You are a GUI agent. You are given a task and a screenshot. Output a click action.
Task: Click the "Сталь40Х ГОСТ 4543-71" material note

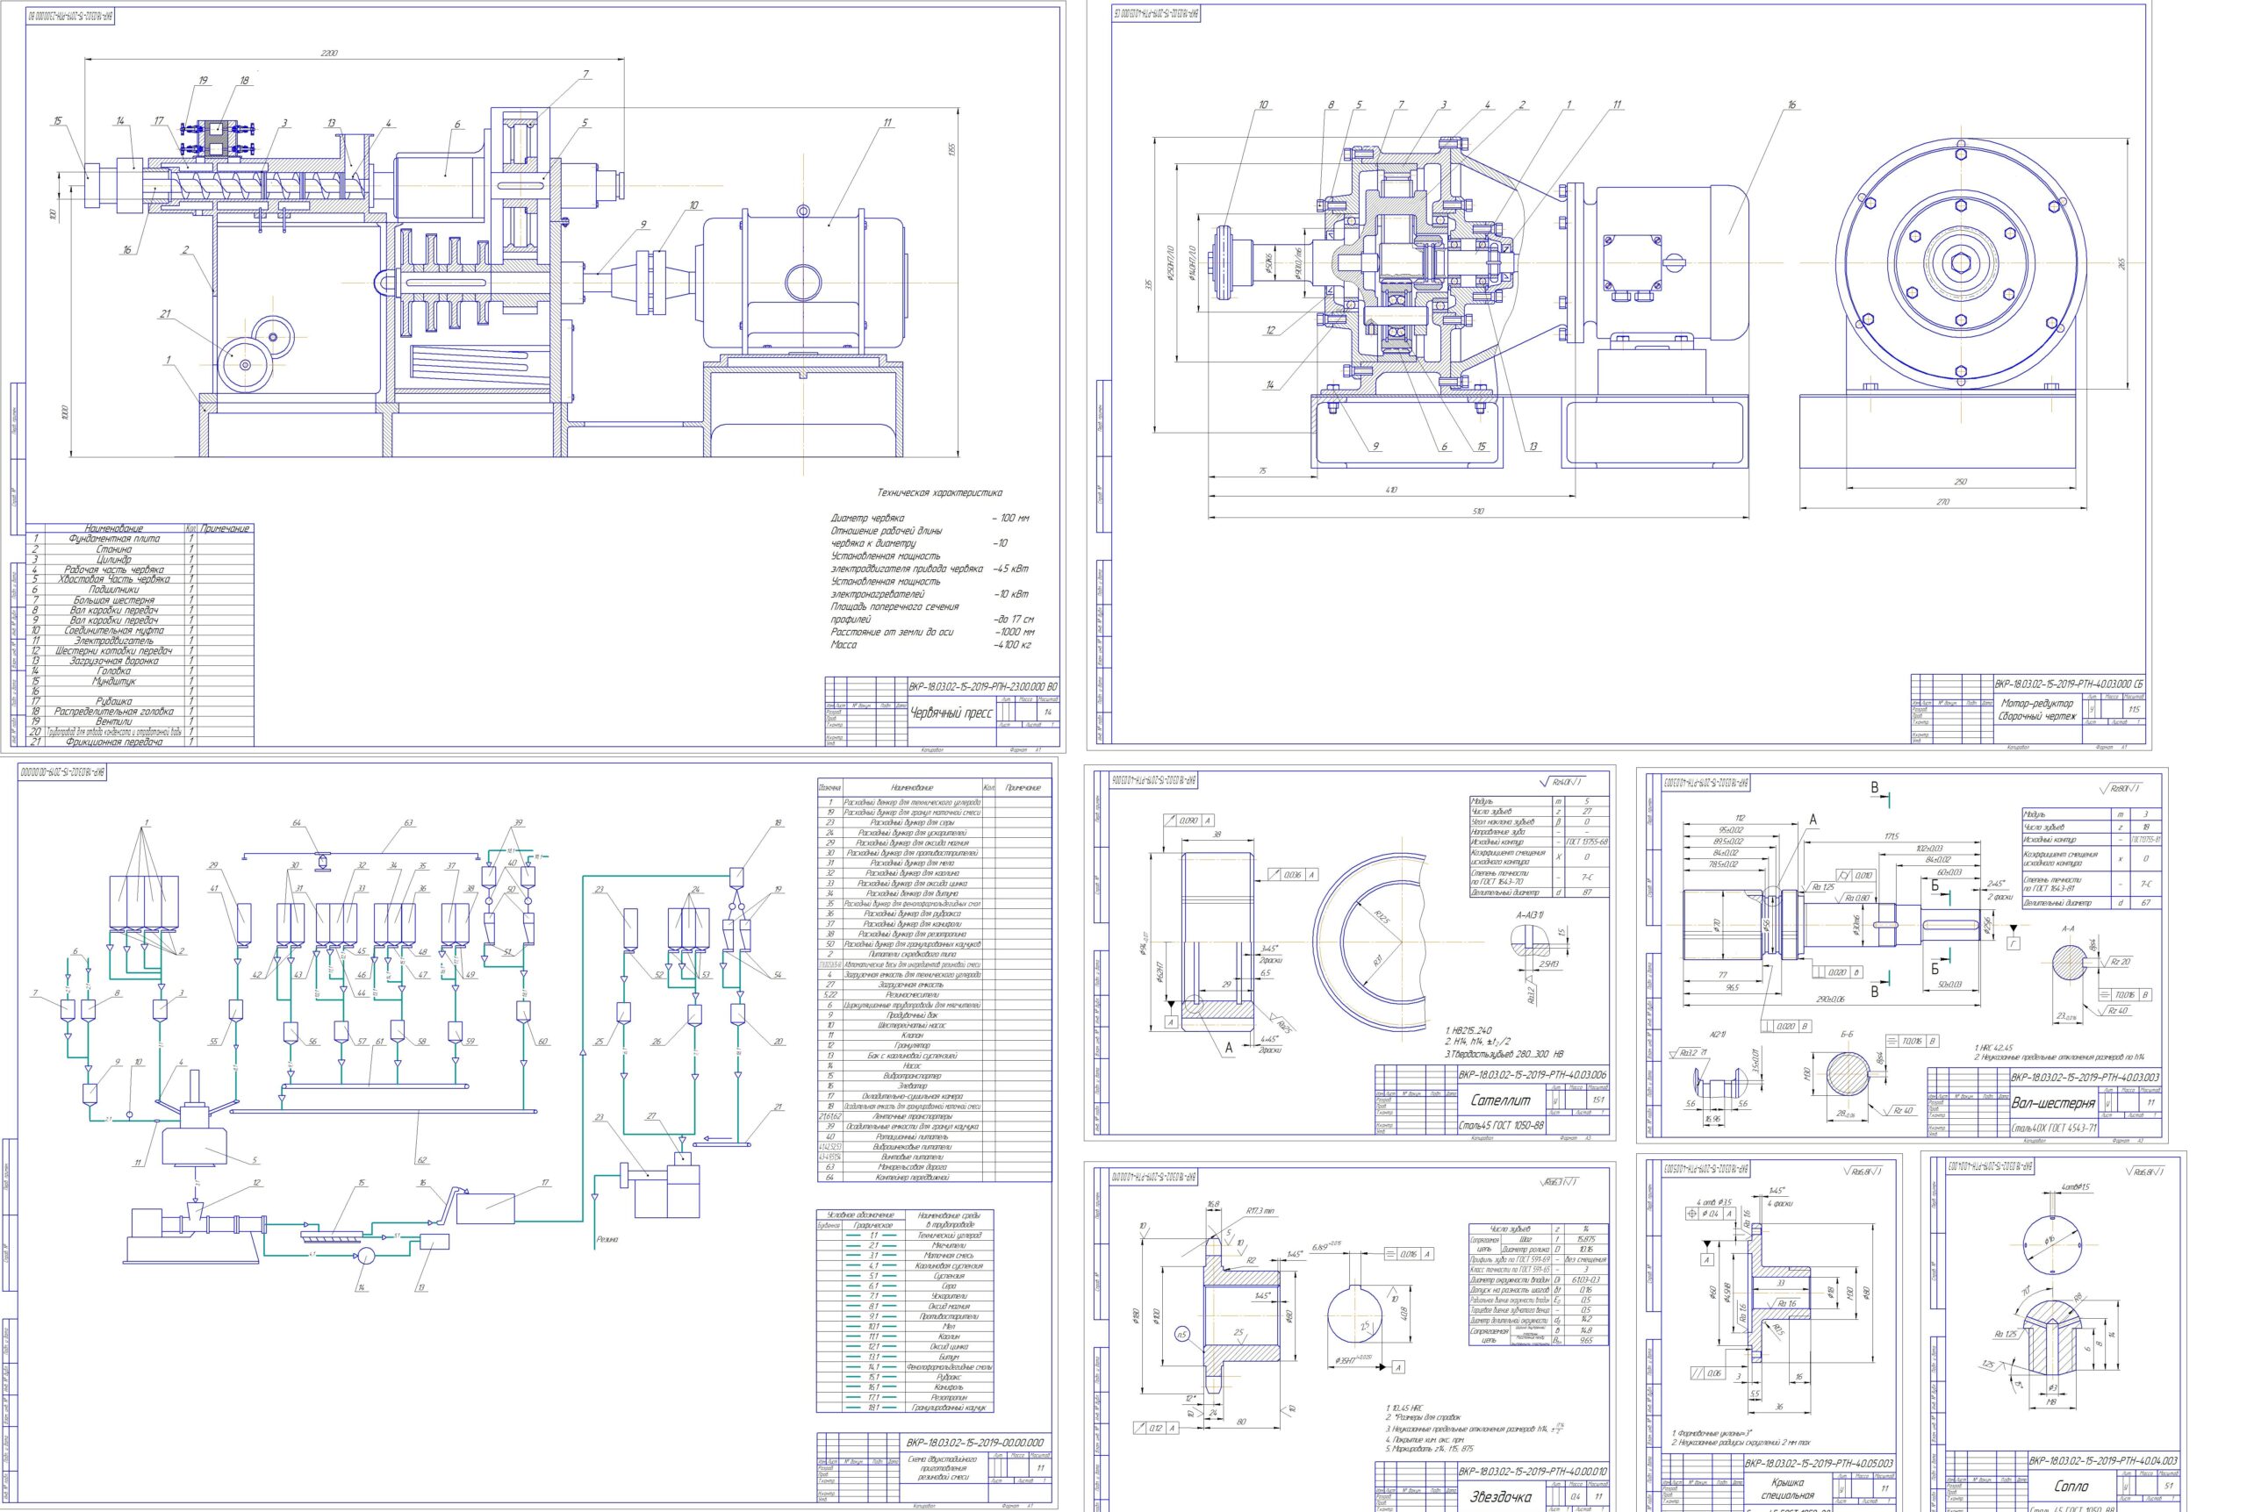point(2054,1128)
